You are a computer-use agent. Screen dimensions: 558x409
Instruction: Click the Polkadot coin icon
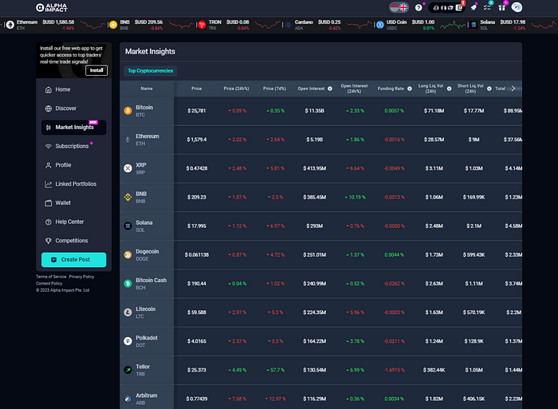[x=128, y=341]
